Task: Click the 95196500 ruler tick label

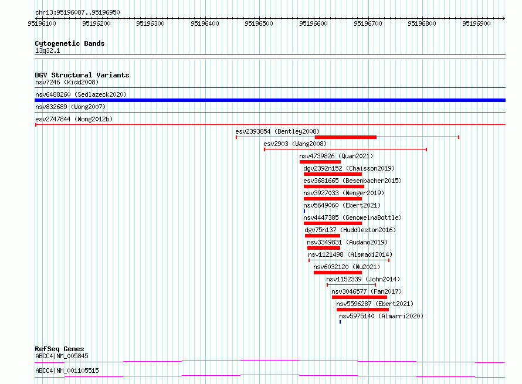Action: point(259,23)
